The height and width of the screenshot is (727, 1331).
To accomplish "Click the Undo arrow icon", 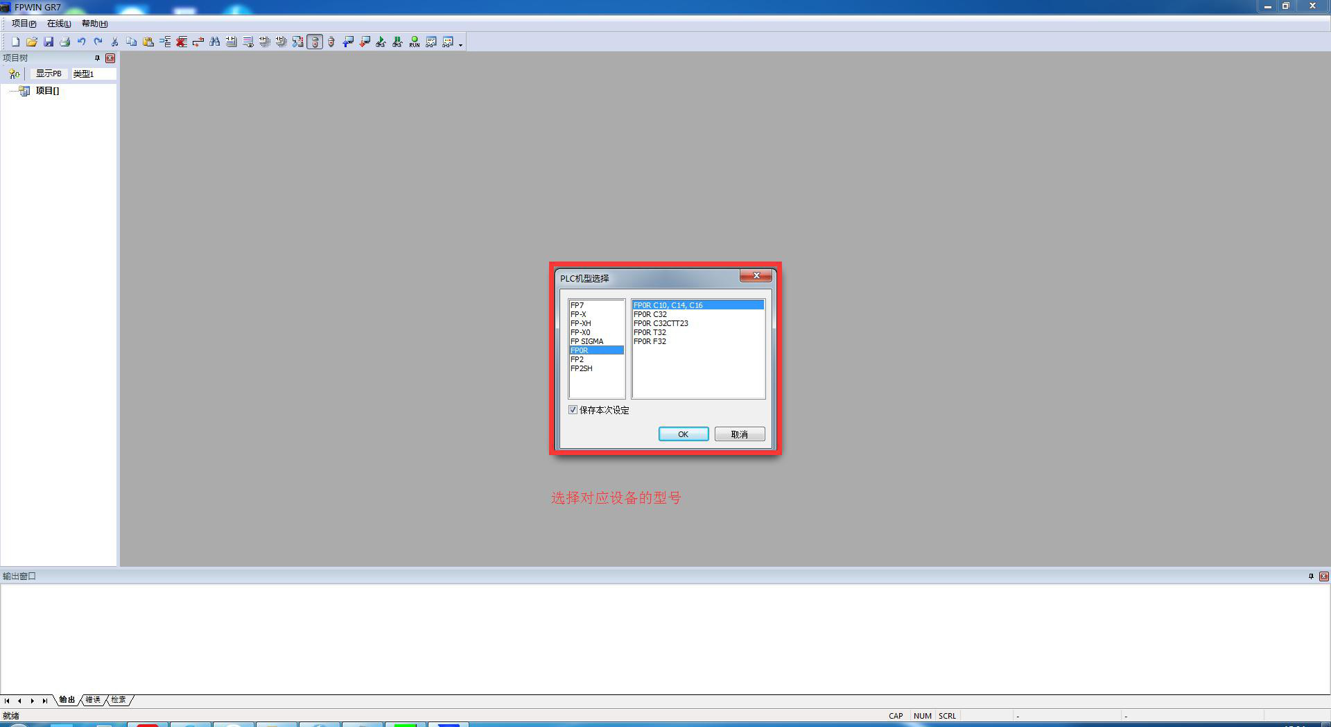I will tap(82, 42).
